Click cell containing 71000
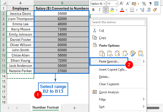 [62, 29]
